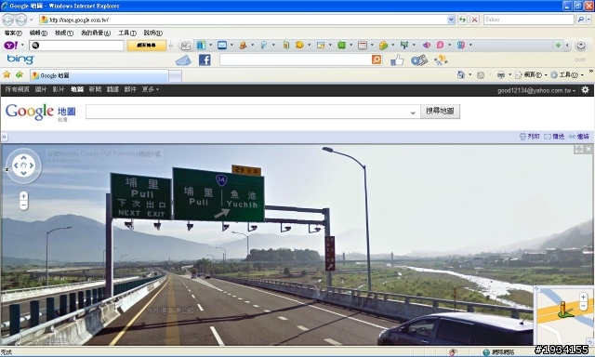Viewport: 595px width, 357px height.
Task: Open the address bar dropdown arrow
Action: click(x=451, y=20)
